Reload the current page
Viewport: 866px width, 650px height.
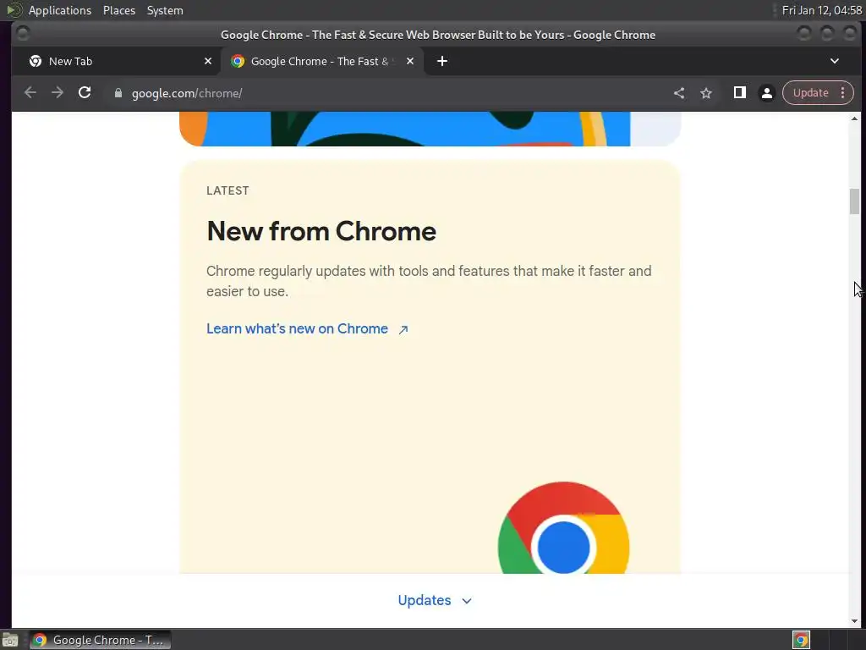[85, 93]
